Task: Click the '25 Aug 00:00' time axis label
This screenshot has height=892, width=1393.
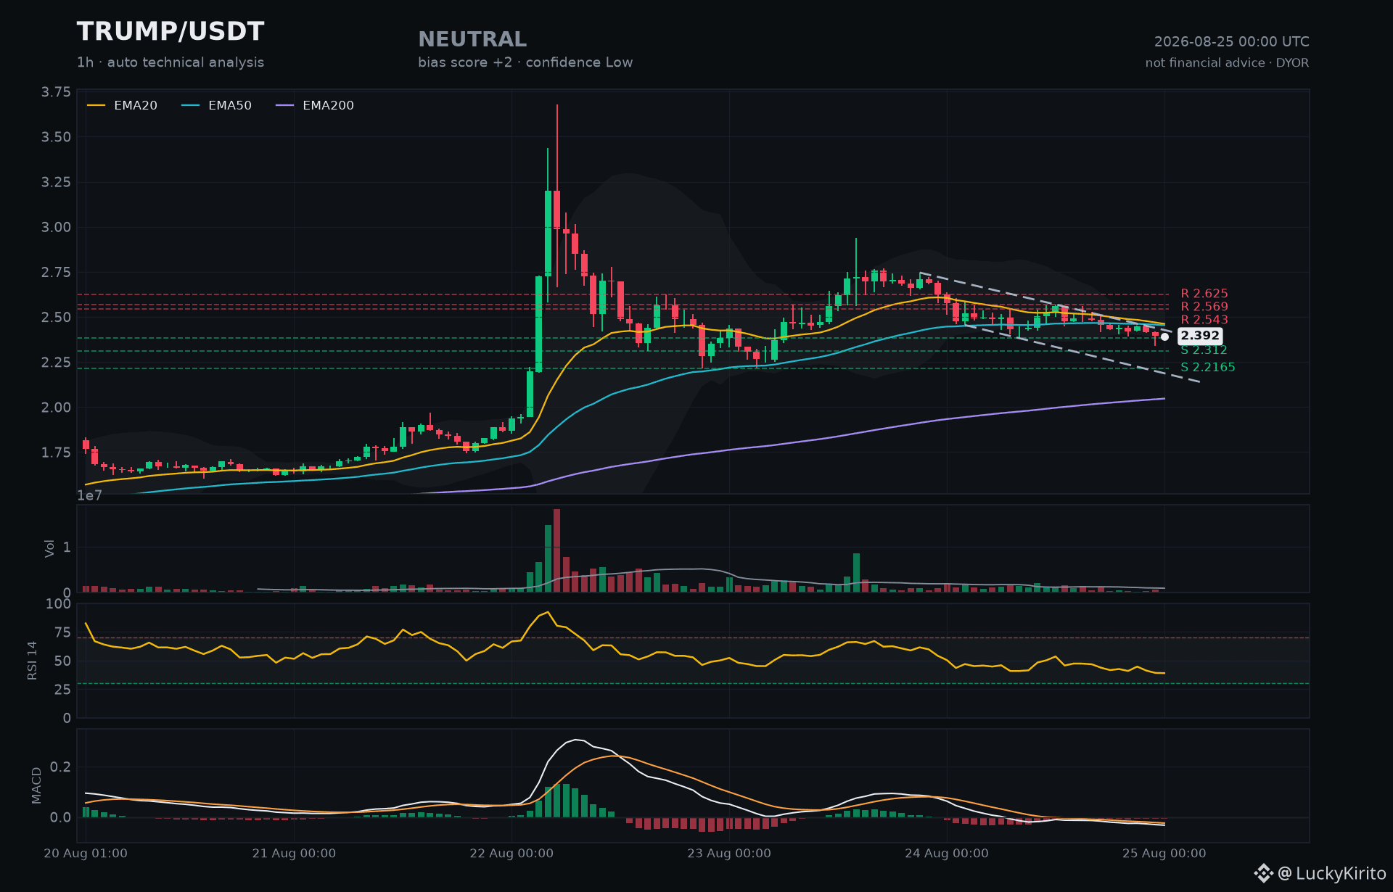Action: click(1164, 854)
